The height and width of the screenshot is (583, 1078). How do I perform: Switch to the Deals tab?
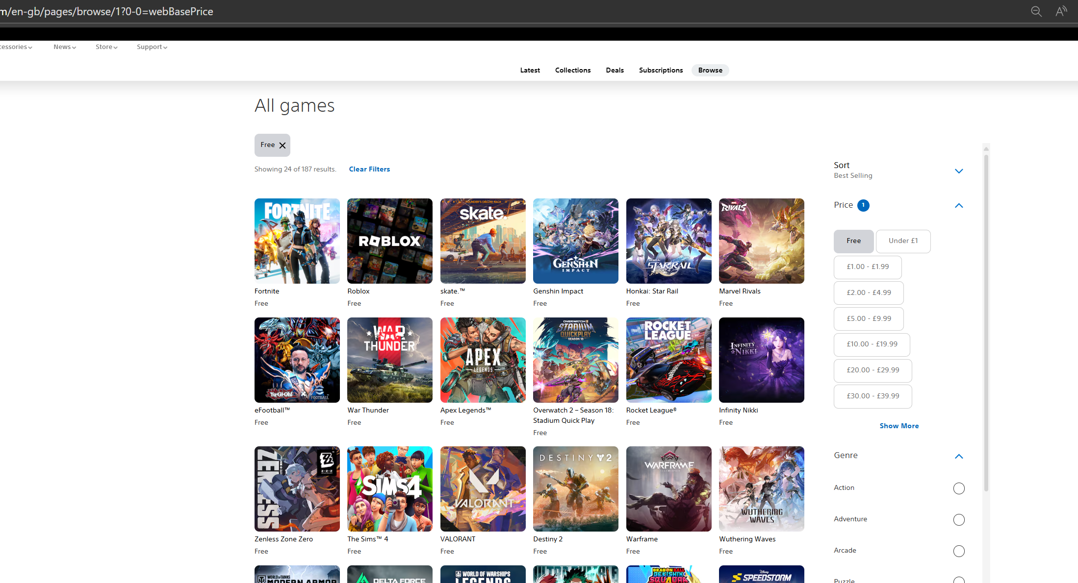pos(615,70)
